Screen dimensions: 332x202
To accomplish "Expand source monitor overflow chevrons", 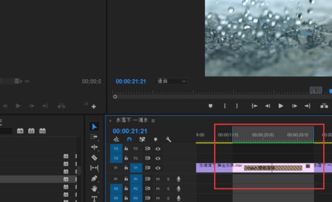I will 86,103.
